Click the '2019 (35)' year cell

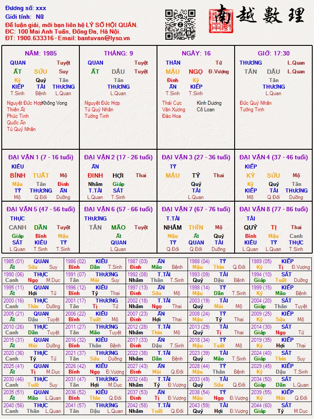280,343
